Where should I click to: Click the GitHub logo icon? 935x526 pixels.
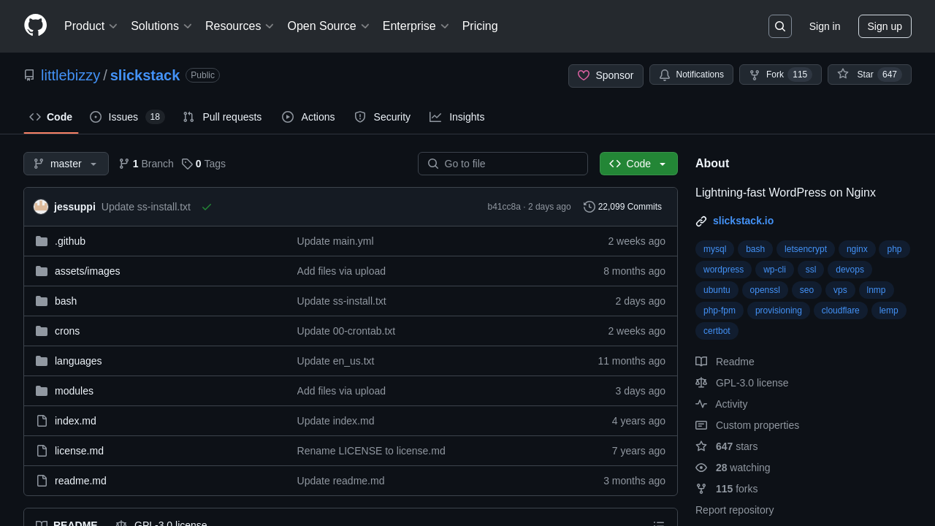coord(35,26)
